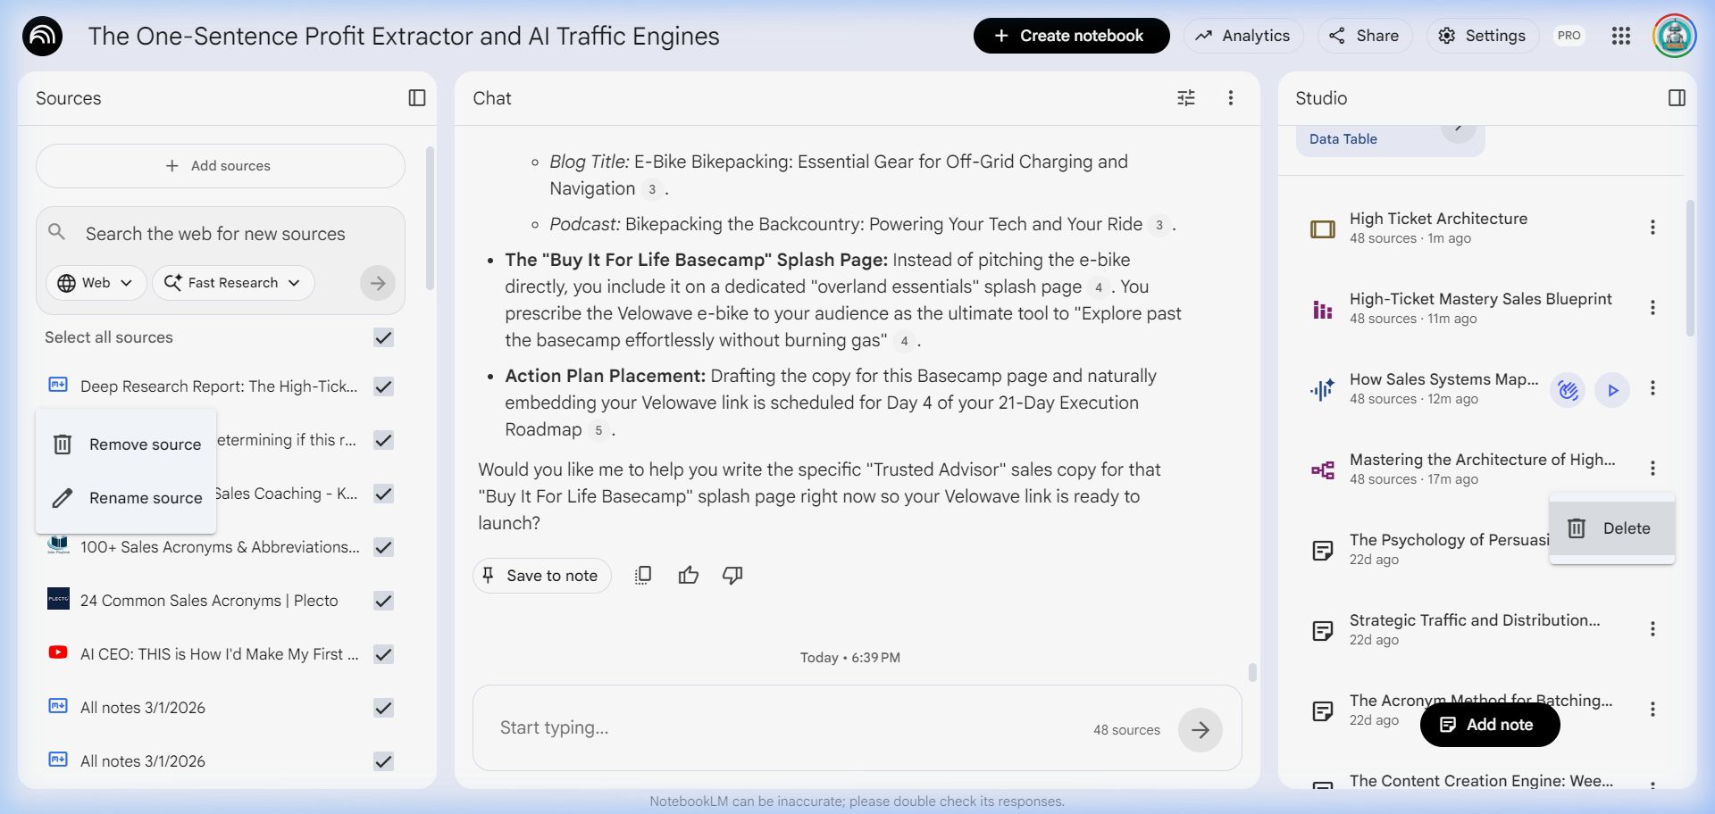Give the response a thumbs down

pyautogui.click(x=732, y=576)
